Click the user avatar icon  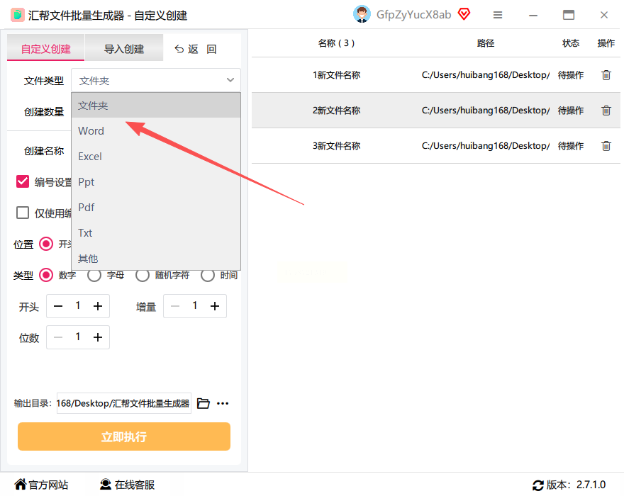coord(362,15)
